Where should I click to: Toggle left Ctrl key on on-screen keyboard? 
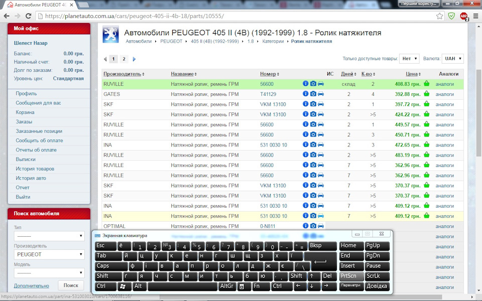coord(106,286)
